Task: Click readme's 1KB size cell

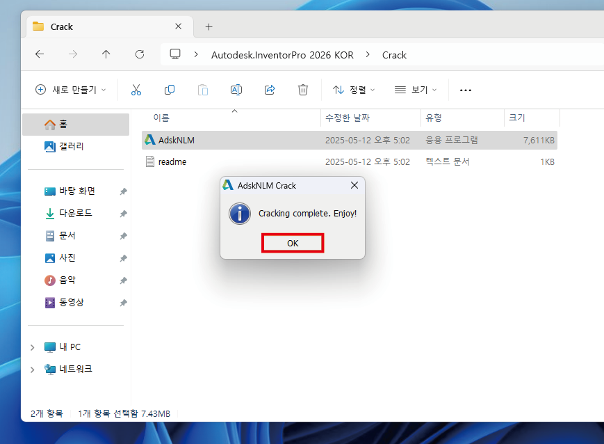Action: (x=547, y=161)
